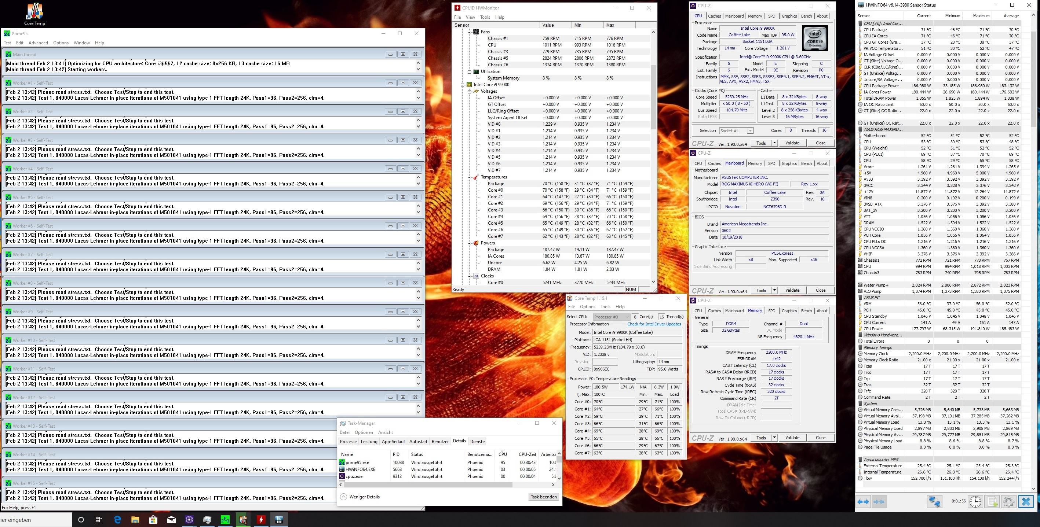This screenshot has width=1040, height=527.
Task: Switch to Leistung tab in Task-Manager
Action: [369, 442]
